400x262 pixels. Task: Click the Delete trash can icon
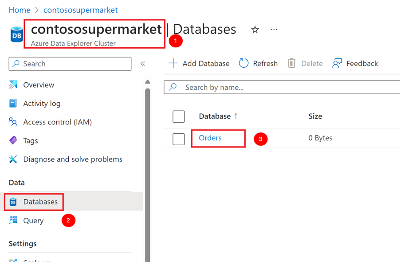click(x=292, y=63)
